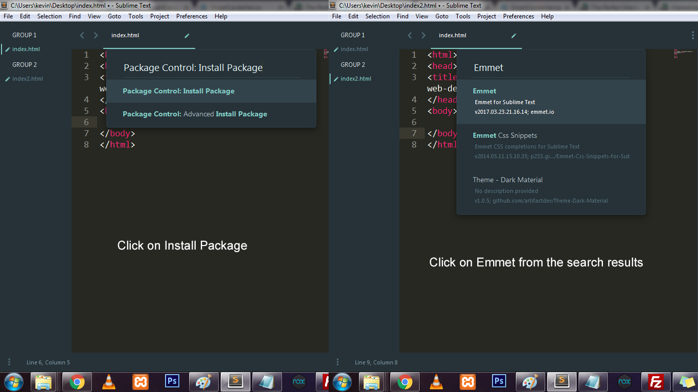698x392 pixels.
Task: Choose Package Control: Install Package result
Action: 211,91
